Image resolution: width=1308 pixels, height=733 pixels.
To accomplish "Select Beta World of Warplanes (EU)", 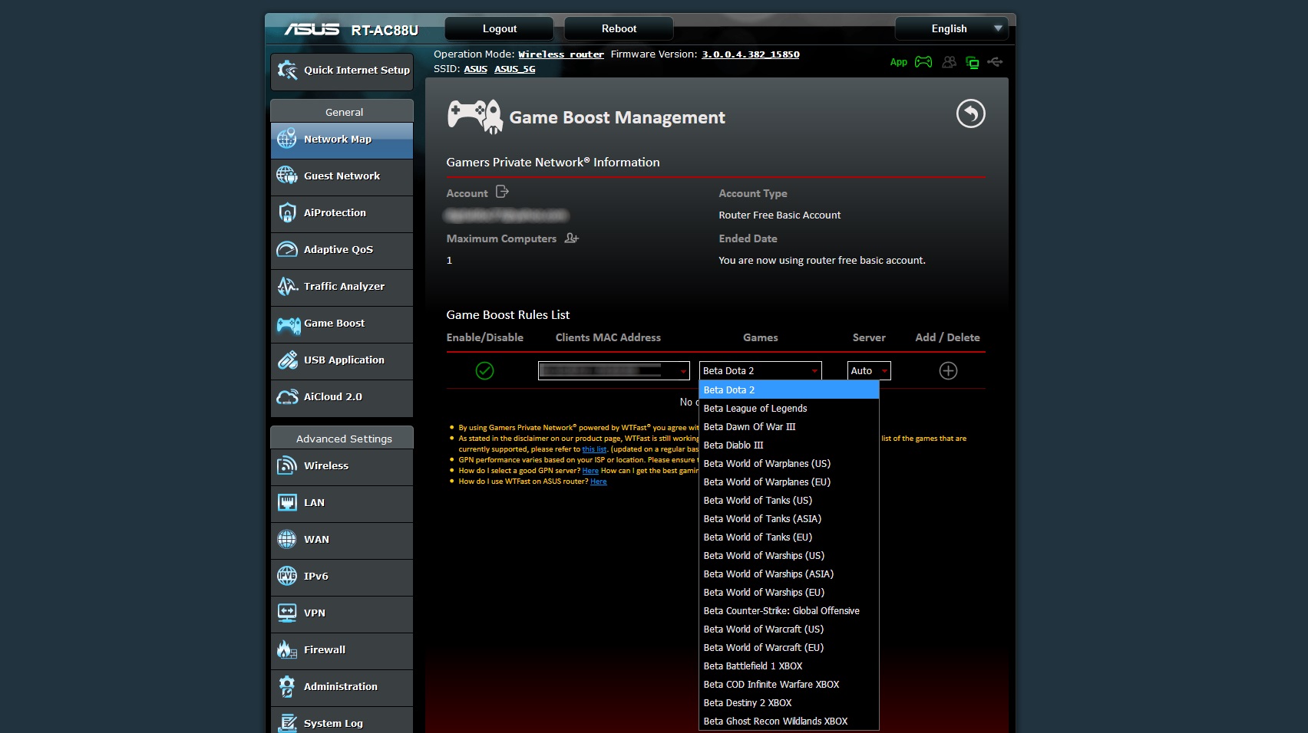I will click(x=789, y=482).
